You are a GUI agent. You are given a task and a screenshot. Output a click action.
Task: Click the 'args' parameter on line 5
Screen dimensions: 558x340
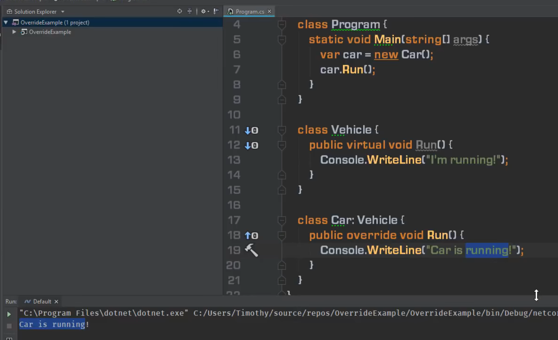465,40
